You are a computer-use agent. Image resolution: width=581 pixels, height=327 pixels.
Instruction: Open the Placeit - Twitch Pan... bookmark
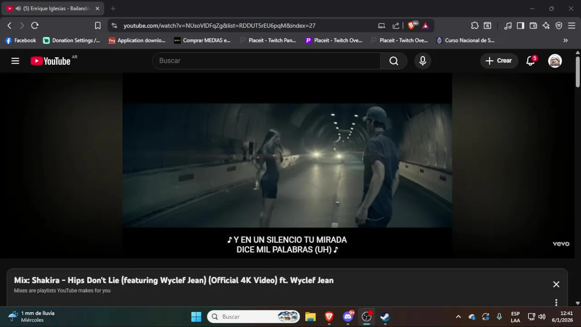(x=267, y=40)
